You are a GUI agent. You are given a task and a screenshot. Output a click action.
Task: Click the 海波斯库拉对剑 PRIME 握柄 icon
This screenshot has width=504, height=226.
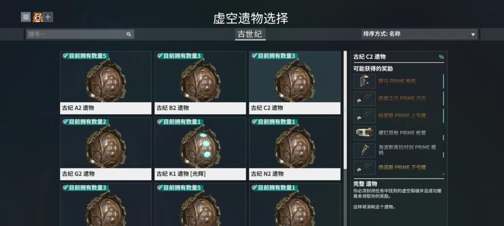(365, 150)
